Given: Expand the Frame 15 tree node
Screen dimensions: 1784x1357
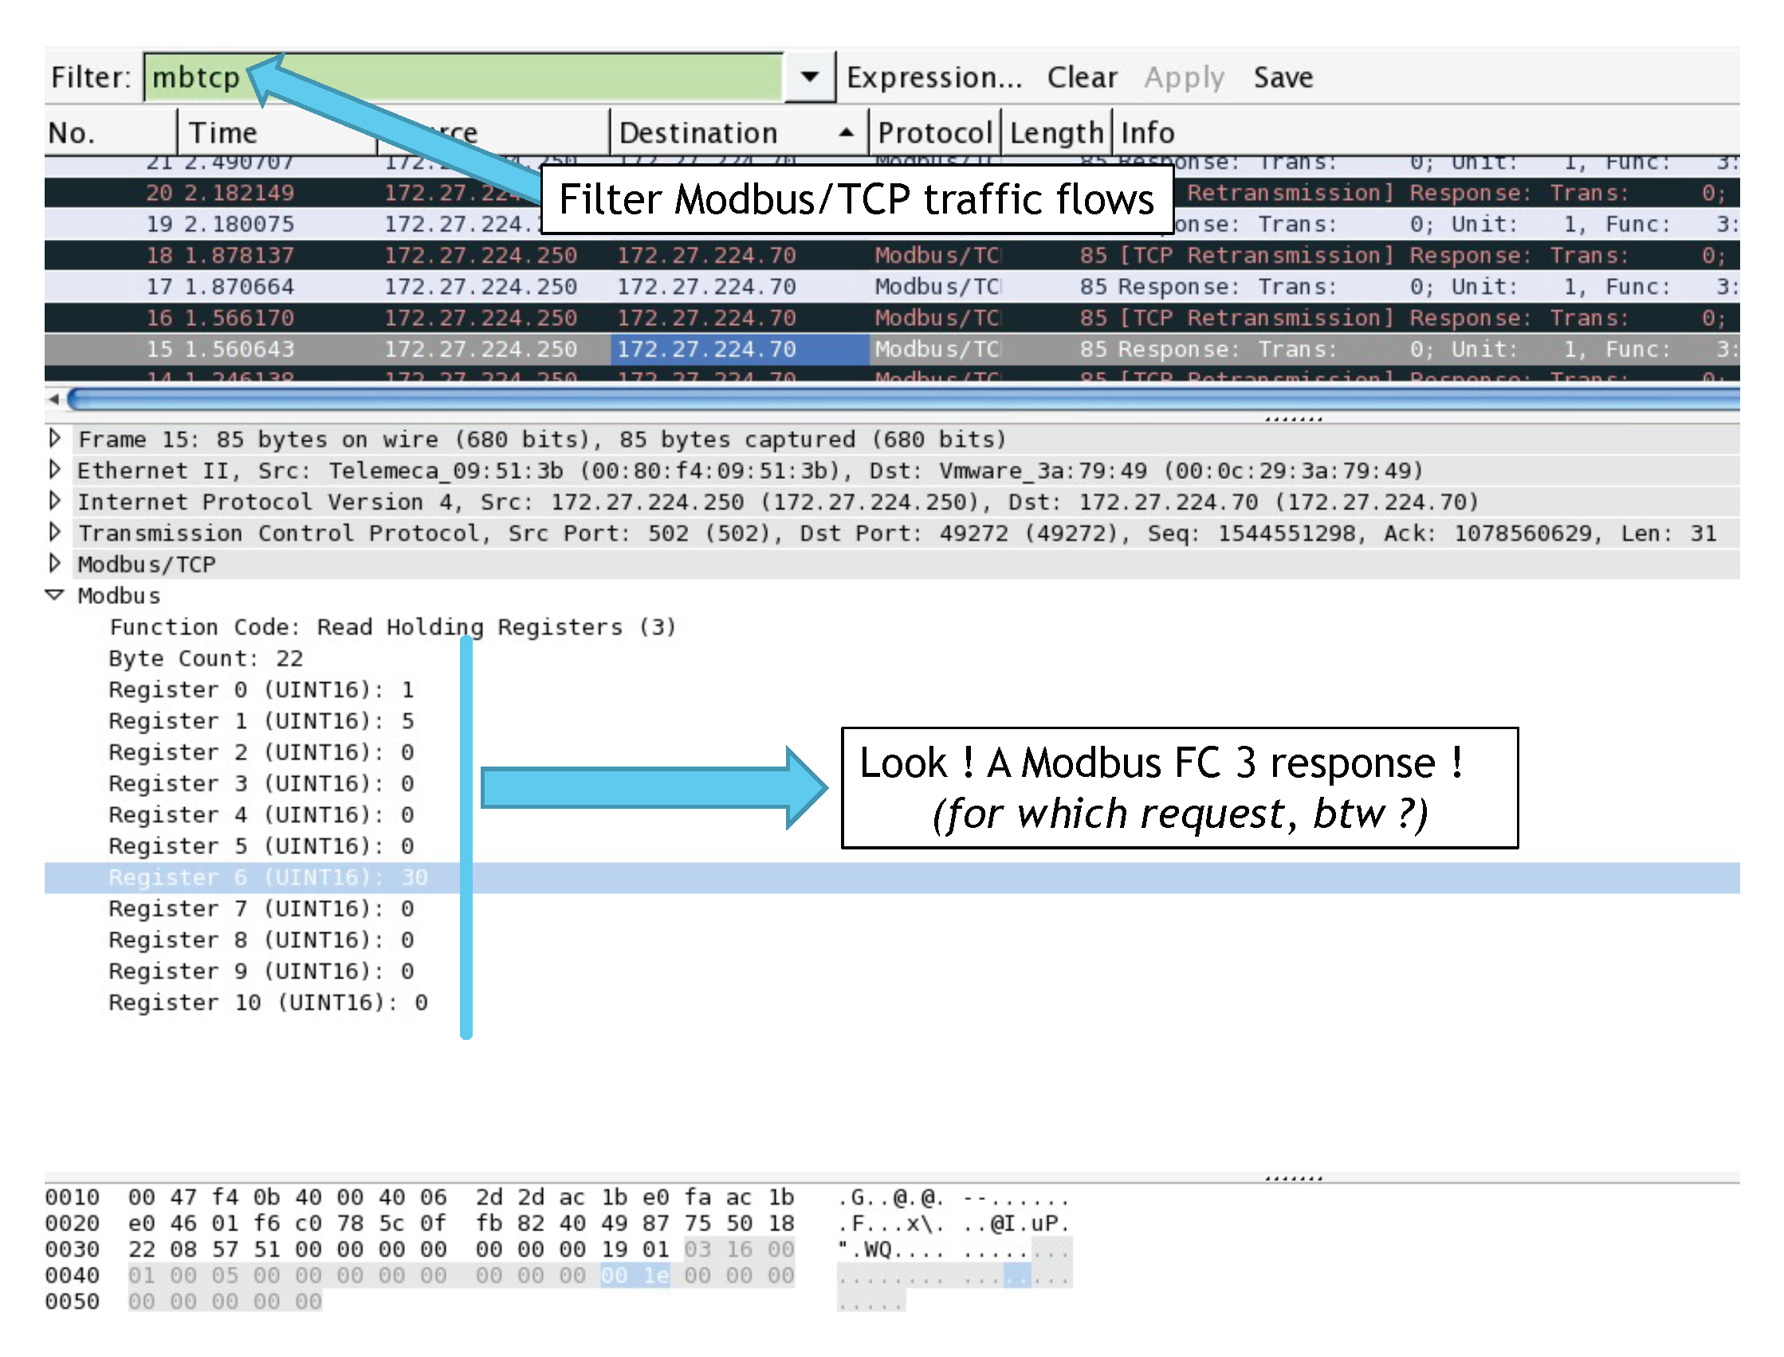Looking at the screenshot, I should (x=55, y=438).
